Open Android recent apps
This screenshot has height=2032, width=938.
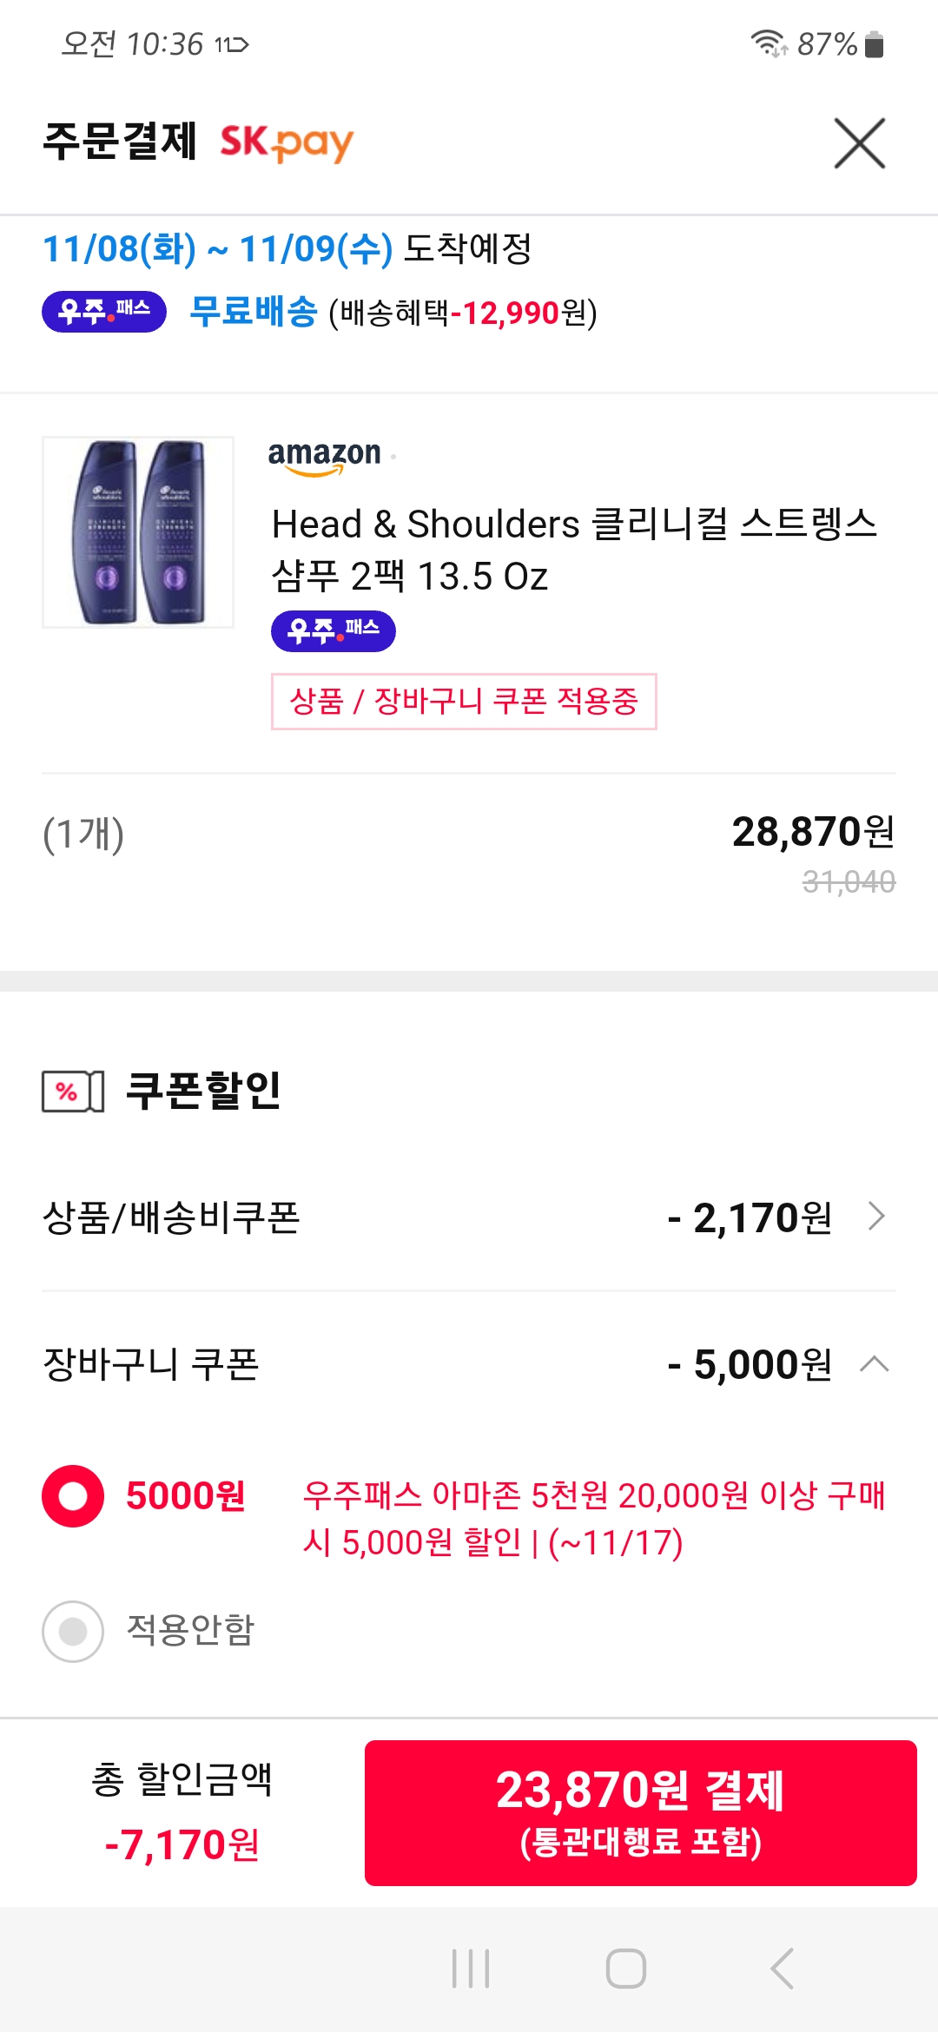471,1968
